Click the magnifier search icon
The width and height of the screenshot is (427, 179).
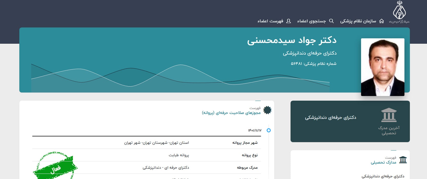pos(332,21)
